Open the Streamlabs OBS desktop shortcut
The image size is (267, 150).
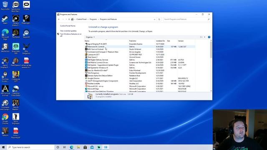tap(16, 49)
